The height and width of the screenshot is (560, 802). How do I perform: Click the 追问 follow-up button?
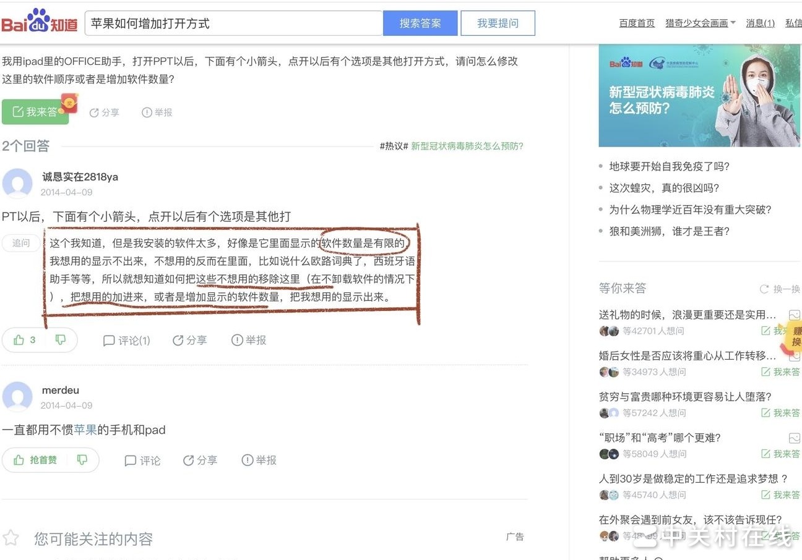[21, 243]
